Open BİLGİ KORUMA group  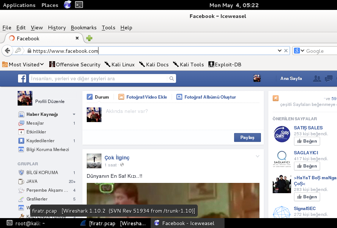click(42, 173)
